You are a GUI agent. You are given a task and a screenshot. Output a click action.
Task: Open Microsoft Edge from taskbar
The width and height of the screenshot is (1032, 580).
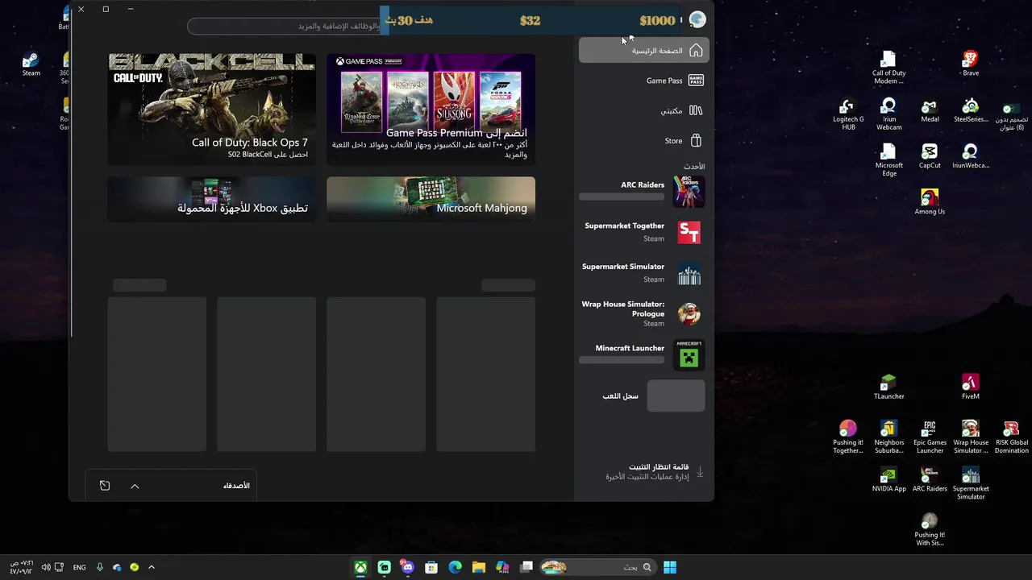455,567
